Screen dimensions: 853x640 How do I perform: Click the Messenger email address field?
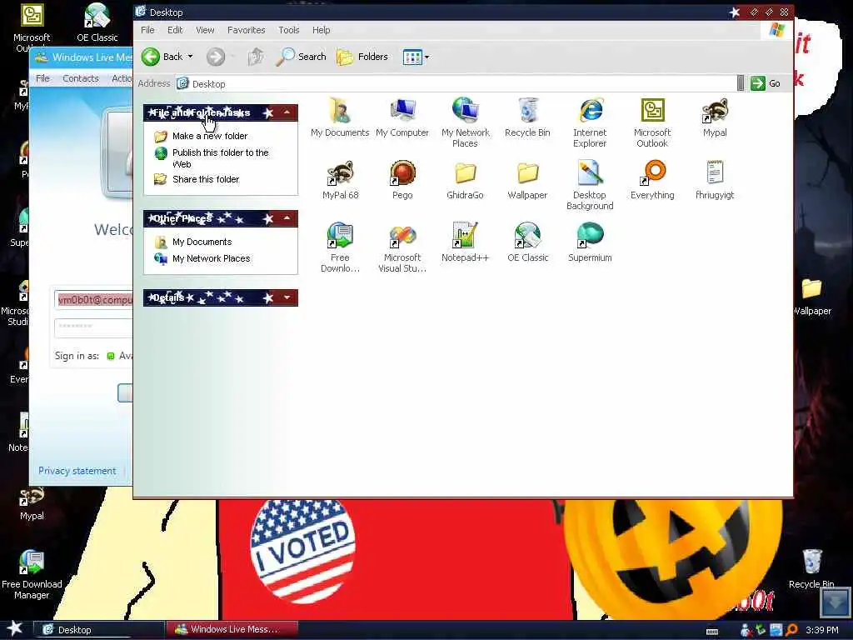(95, 300)
